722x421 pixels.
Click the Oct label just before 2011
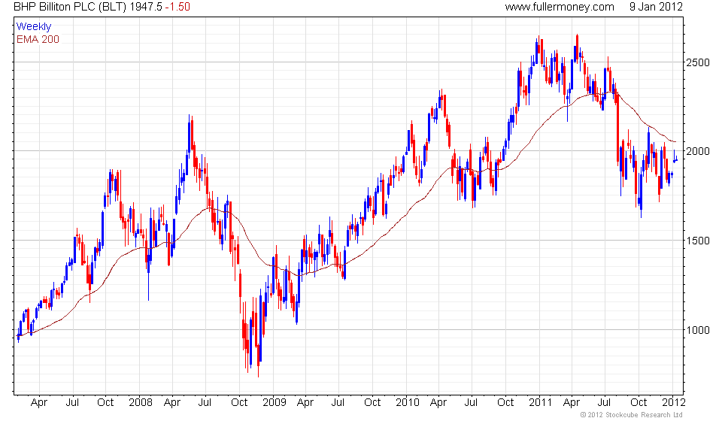(505, 403)
